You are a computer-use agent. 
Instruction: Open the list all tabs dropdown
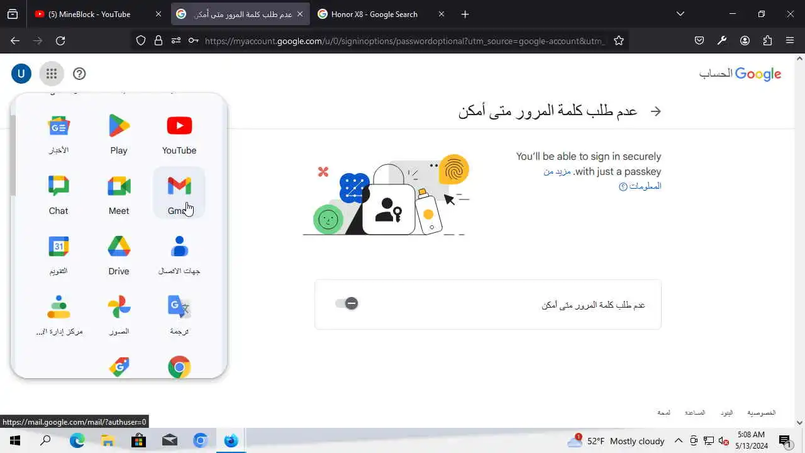(680, 14)
